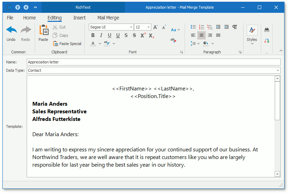Click the <<Position.Title>> merge field

pyautogui.click(x=153, y=96)
